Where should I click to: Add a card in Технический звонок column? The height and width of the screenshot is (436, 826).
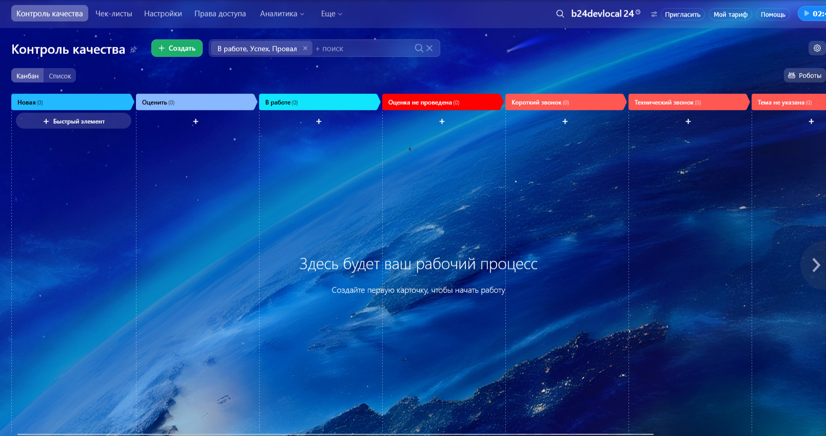point(688,122)
